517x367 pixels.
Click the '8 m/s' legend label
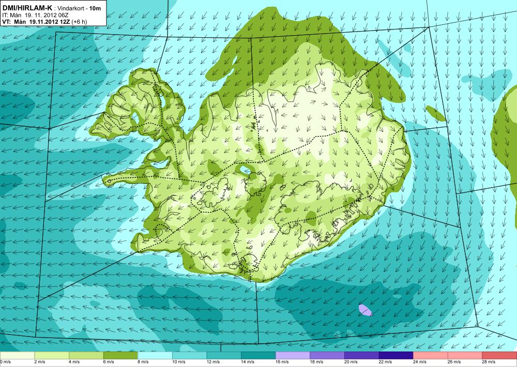[143, 362]
